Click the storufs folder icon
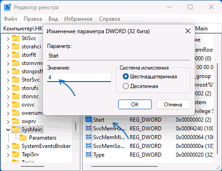This screenshot has width=222, height=171. [16, 88]
